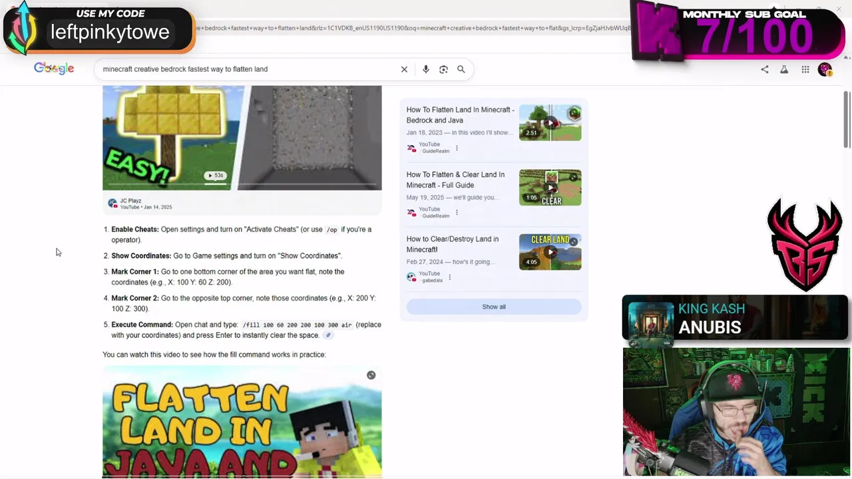
Task: Submit search with the magnifying glass icon
Action: 461,69
